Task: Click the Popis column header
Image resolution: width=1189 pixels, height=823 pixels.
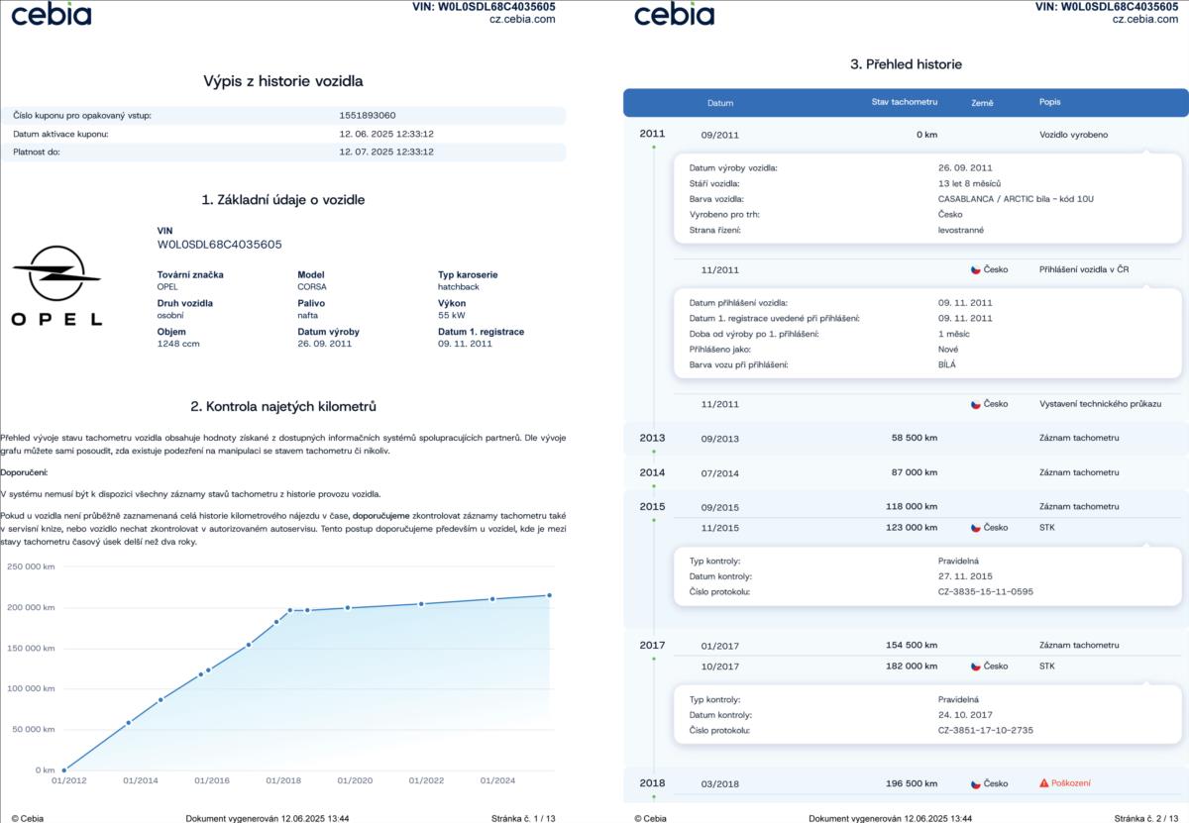Action: (x=1049, y=103)
